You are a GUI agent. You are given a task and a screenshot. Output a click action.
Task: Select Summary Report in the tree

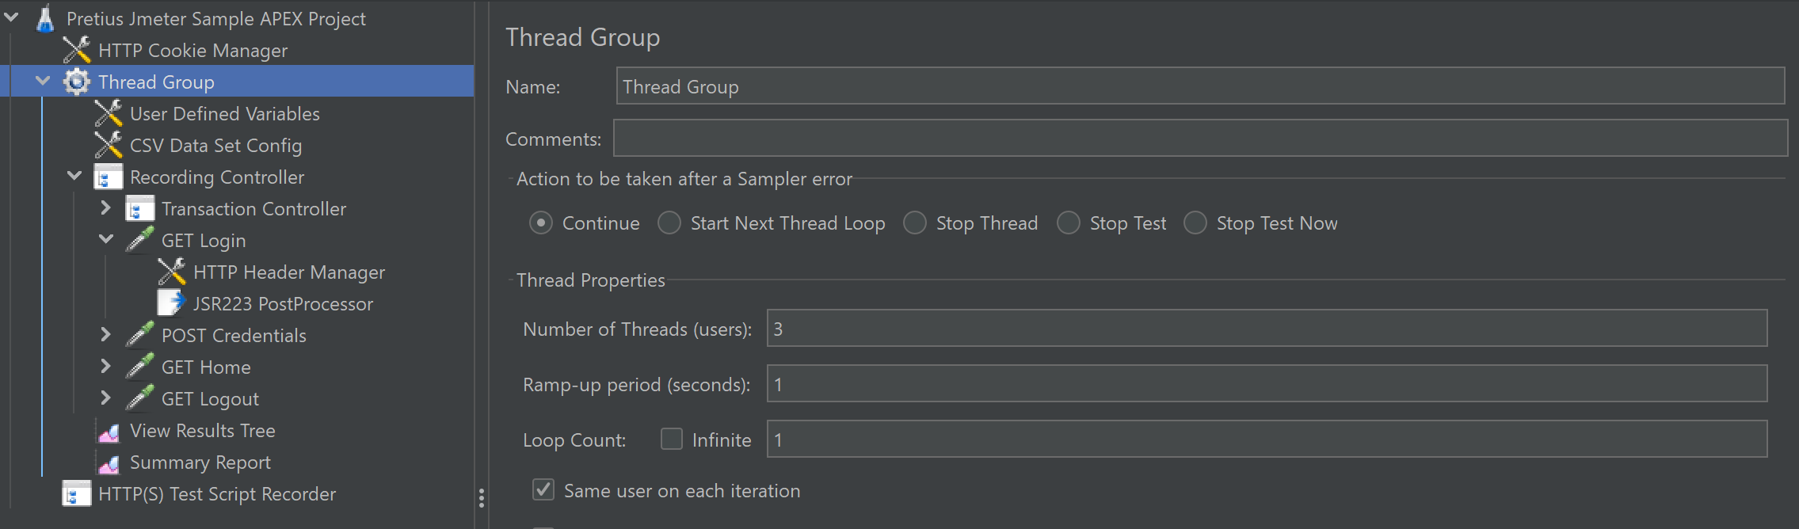click(x=200, y=462)
